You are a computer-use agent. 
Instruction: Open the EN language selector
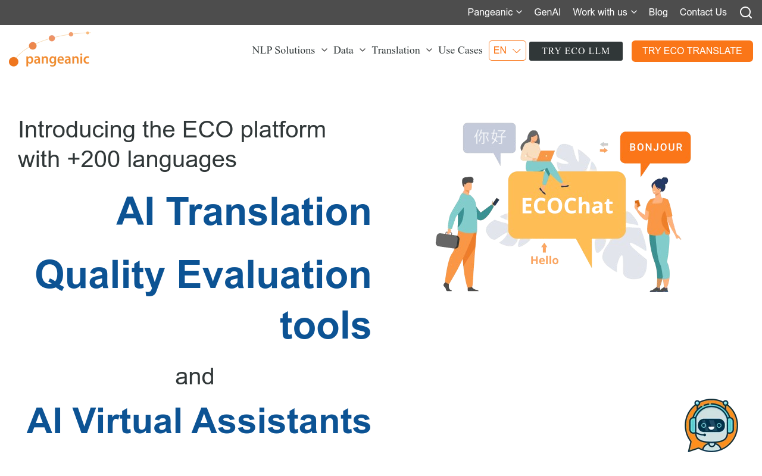507,51
